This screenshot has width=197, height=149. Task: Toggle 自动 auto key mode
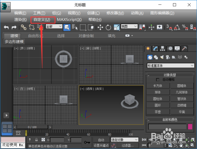(x=101, y=140)
